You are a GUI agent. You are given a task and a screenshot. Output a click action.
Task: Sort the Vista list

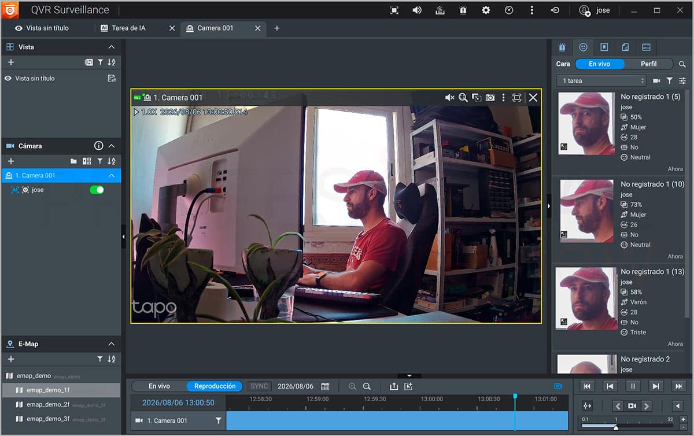click(112, 62)
